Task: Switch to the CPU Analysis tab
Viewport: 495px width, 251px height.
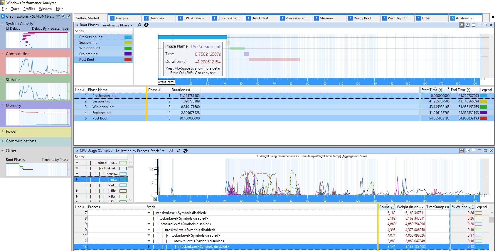Action: pos(193,18)
